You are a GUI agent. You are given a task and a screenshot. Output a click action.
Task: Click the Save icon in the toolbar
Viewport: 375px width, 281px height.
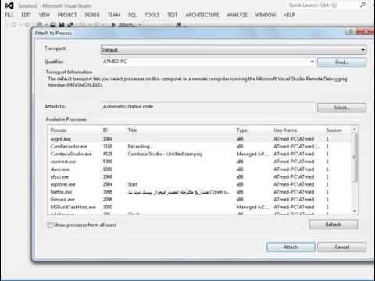tap(62, 25)
